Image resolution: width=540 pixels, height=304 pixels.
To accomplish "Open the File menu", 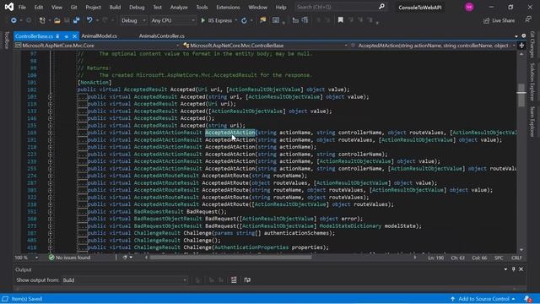I will coord(22,8).
